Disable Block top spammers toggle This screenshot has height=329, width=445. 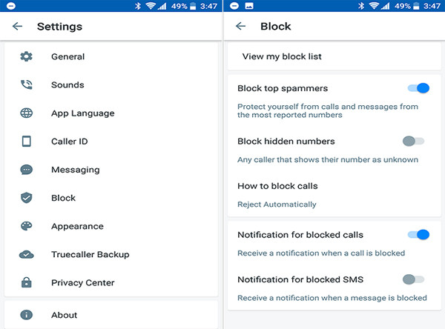(418, 88)
